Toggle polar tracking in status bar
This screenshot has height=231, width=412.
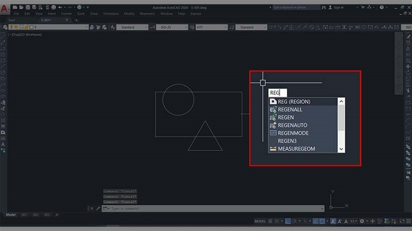pos(294,221)
